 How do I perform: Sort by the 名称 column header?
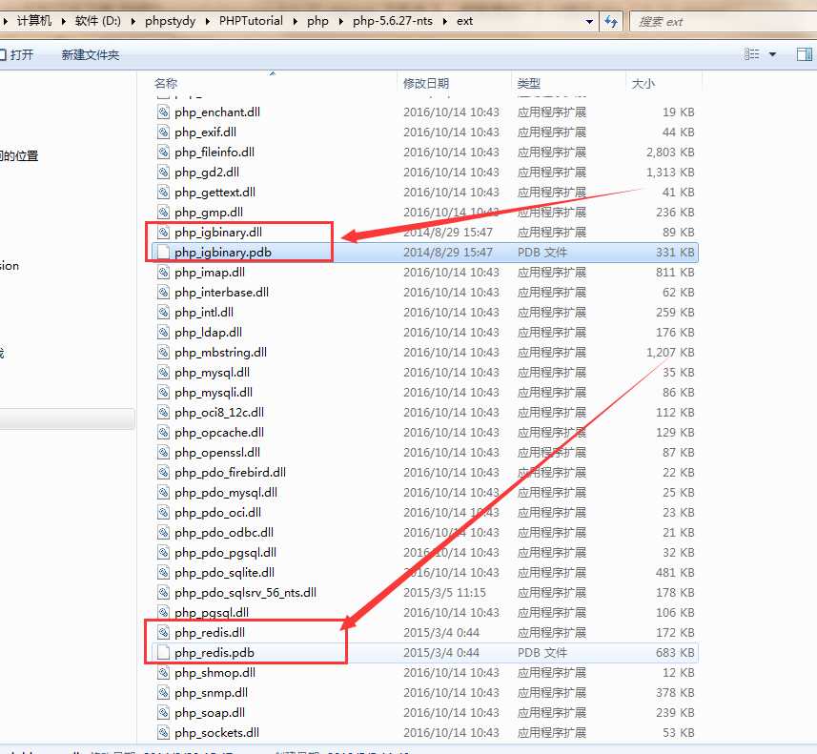166,83
